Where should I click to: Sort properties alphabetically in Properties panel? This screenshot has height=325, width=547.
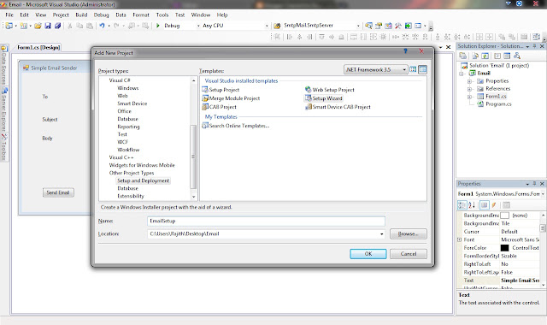click(472, 205)
